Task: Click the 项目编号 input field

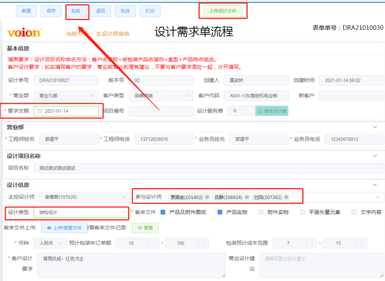Action: (x=161, y=111)
